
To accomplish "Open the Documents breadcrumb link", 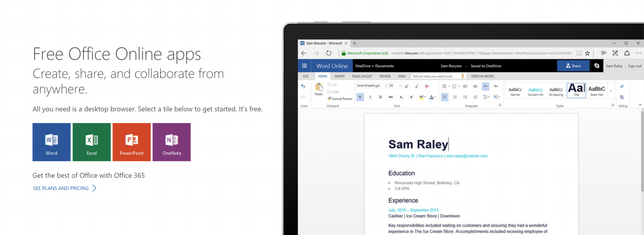I will click(384, 66).
